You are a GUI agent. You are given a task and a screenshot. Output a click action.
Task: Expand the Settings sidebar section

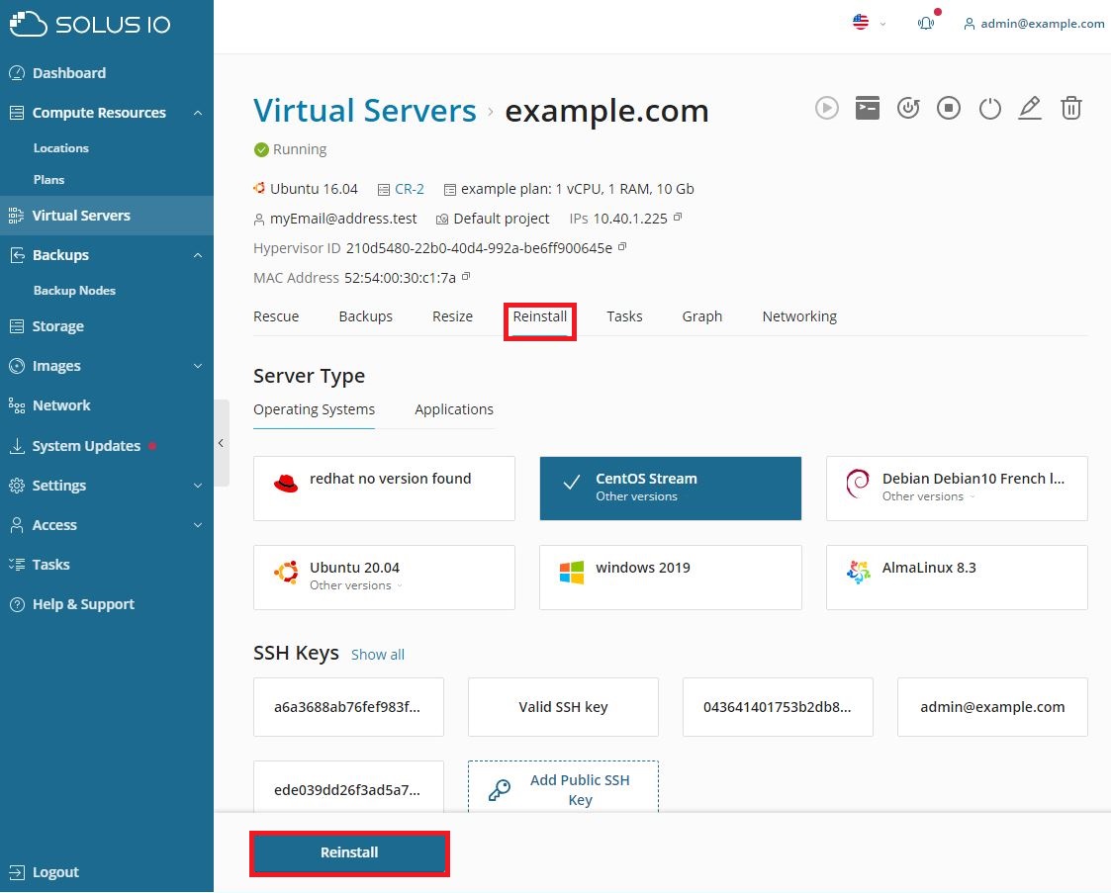tap(198, 486)
